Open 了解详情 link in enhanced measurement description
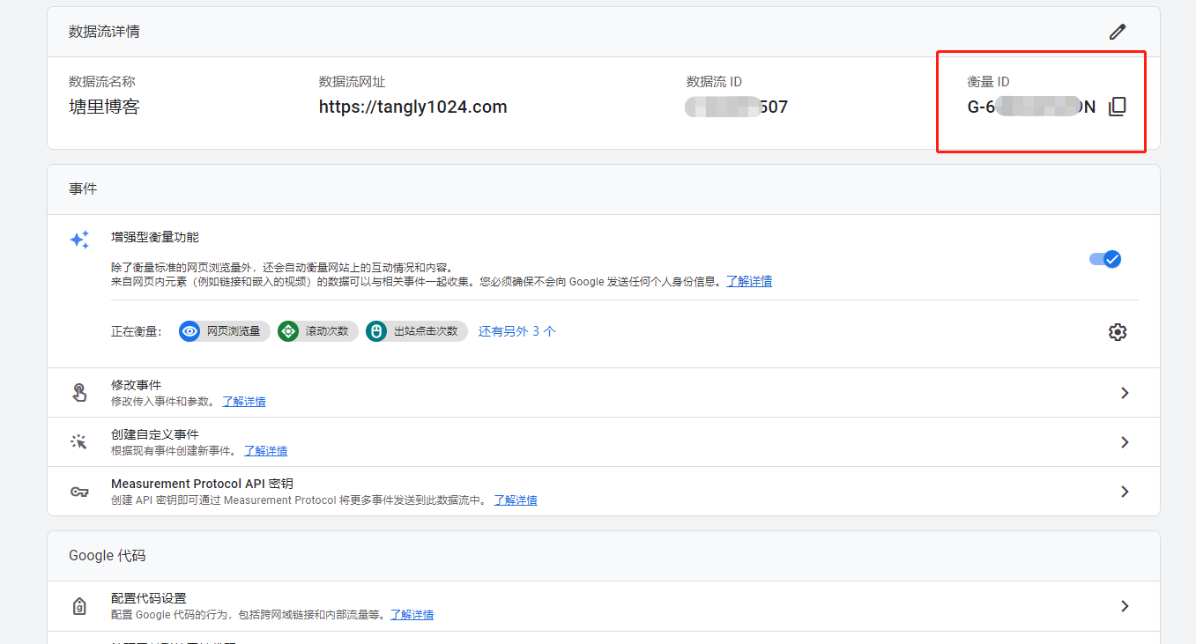 (x=749, y=282)
